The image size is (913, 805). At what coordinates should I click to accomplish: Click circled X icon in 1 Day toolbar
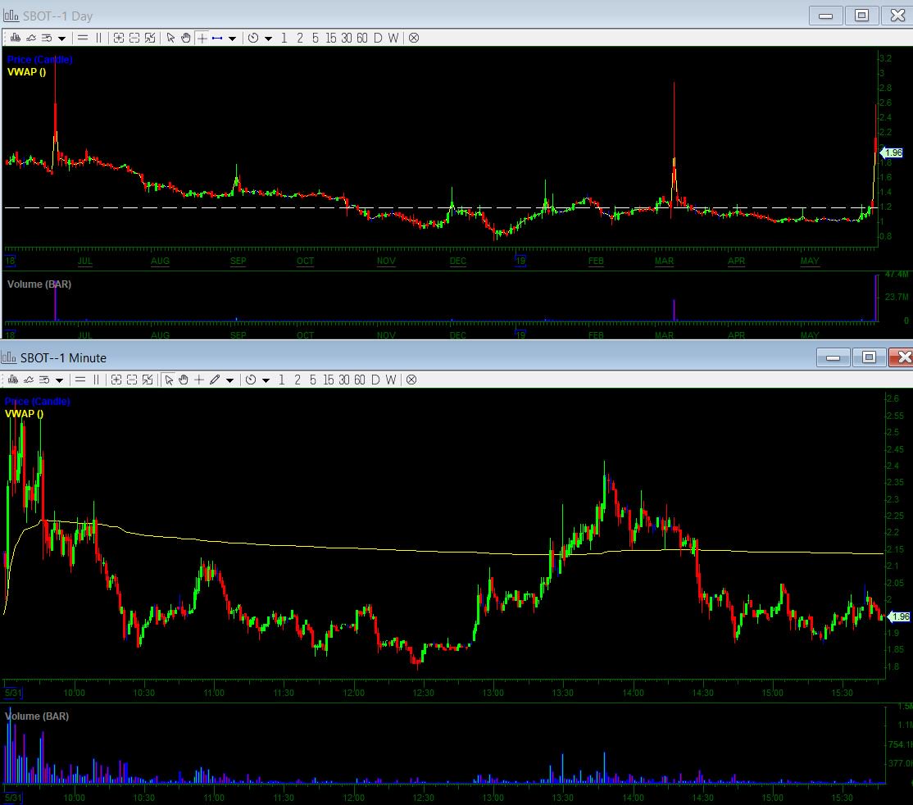(413, 38)
